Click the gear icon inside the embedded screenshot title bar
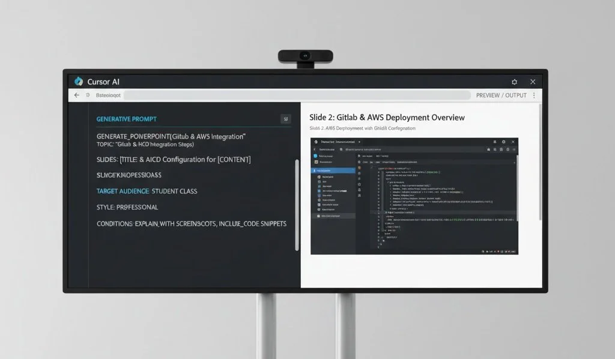The image size is (615, 359). tap(504, 142)
